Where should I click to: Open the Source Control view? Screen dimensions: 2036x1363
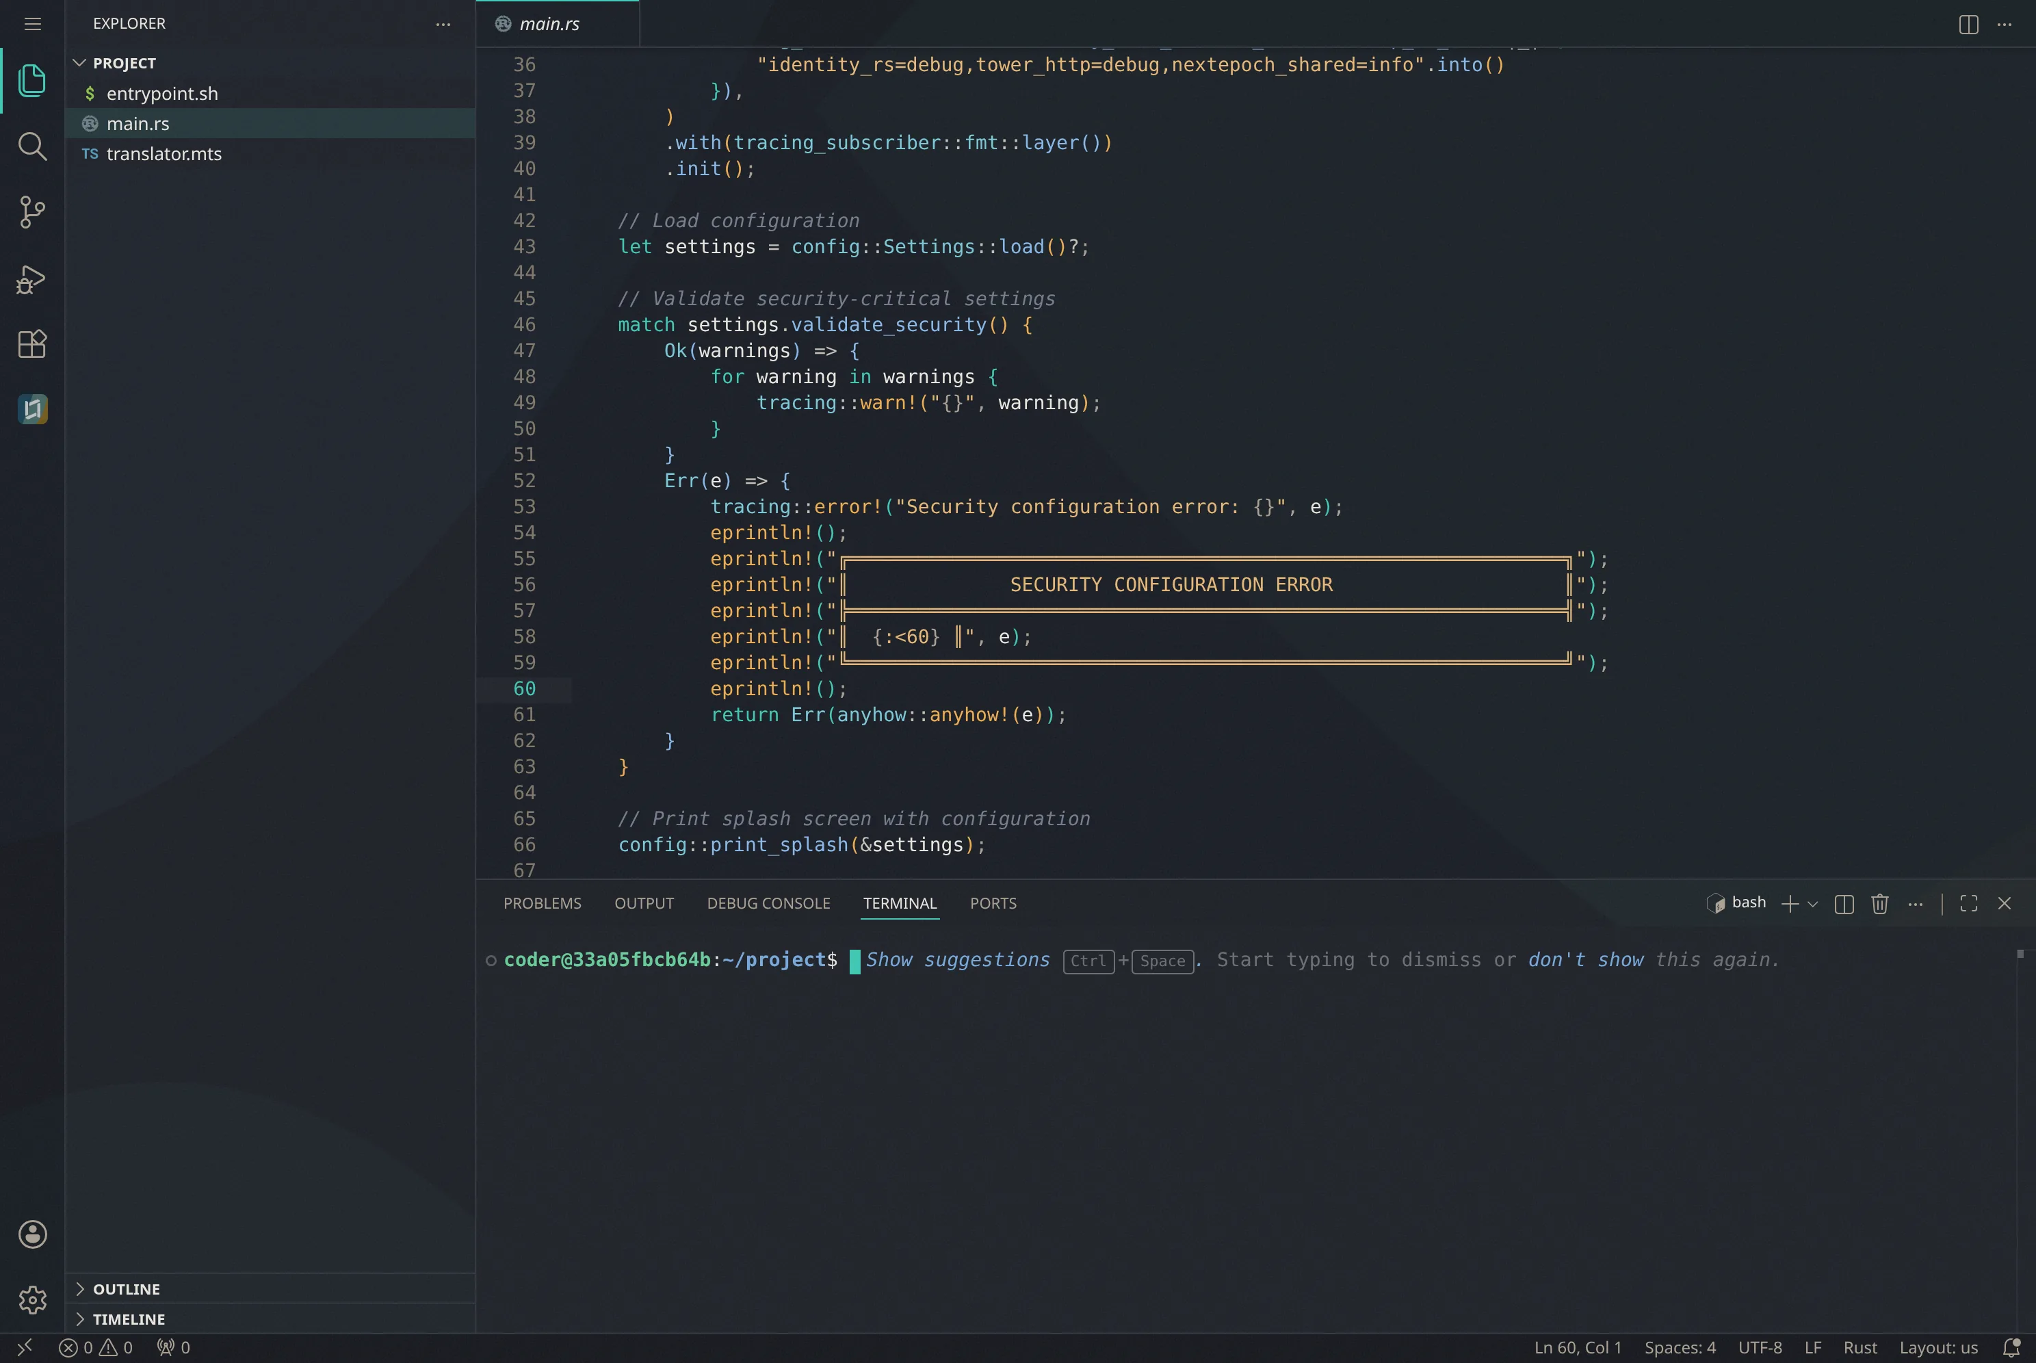(32, 212)
